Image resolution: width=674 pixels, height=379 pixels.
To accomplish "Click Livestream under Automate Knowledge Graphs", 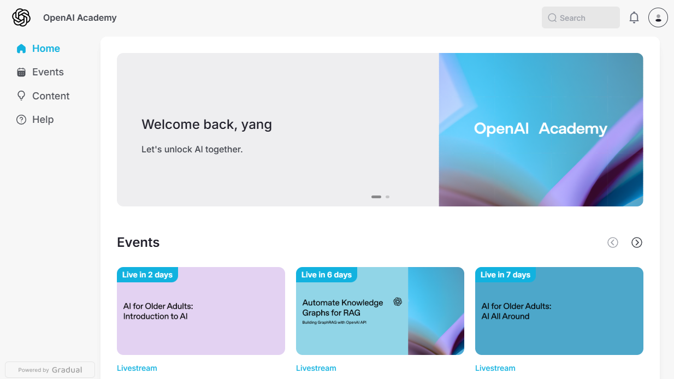I will coord(316,368).
